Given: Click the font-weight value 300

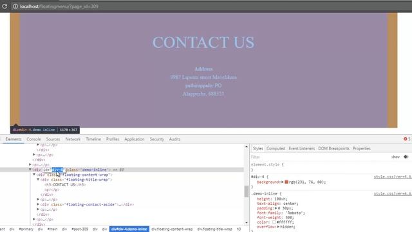Looking at the screenshot, I should 288,218.
